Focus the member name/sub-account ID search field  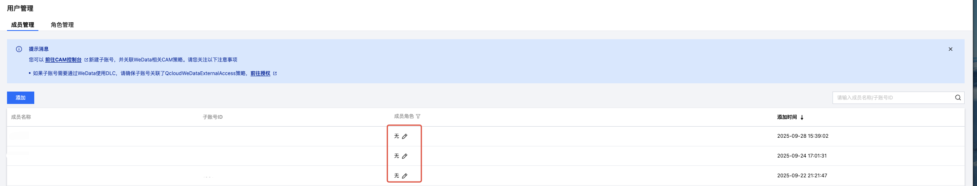892,98
